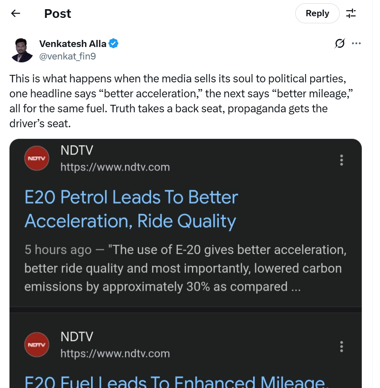
Task: Open the post's three-dot More menu
Action: pos(356,43)
